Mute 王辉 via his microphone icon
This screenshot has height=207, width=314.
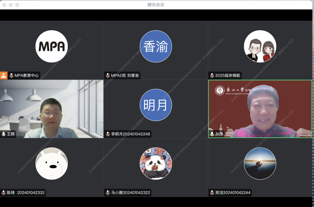tap(3, 134)
